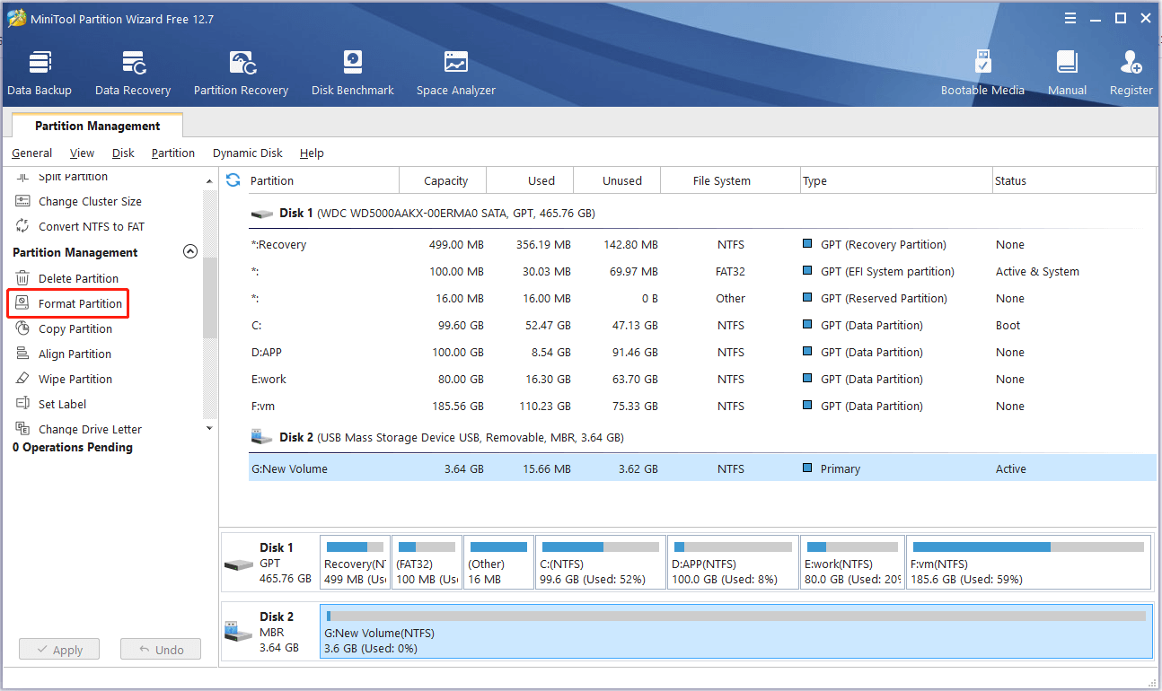Click Format Partition label in sidebar
Viewport: 1162px width, 691px height.
80,303
